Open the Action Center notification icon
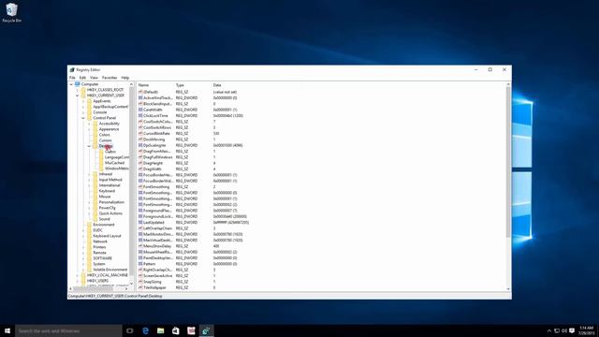 (x=572, y=330)
